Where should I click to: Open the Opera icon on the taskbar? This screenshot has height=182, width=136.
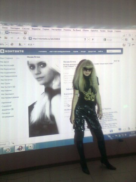point(20,148)
